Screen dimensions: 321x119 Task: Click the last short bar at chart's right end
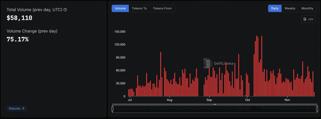click(314, 94)
